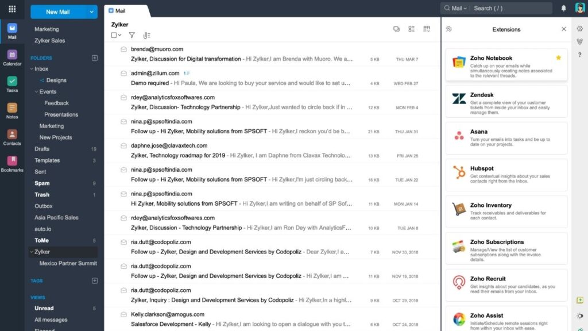Toggle read status envelope for brenda@muoro.com email
The image size is (588, 331).
[x=123, y=49]
